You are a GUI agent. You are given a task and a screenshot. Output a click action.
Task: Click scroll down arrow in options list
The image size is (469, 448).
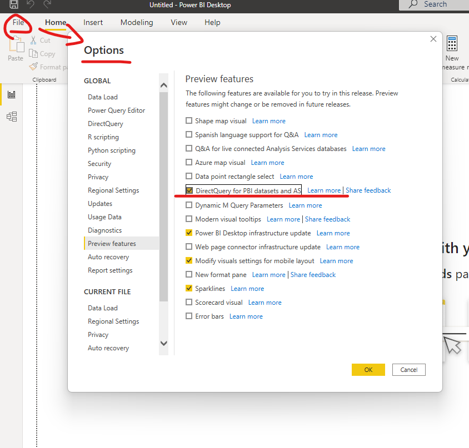[163, 343]
